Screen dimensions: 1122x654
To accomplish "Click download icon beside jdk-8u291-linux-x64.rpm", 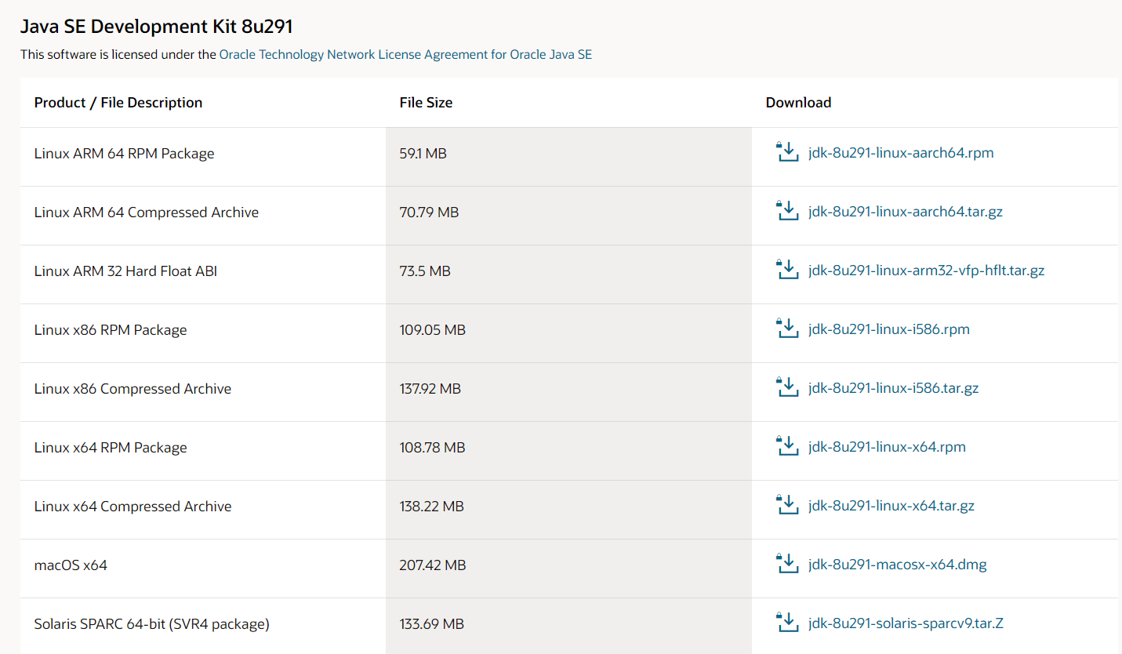I will pyautogui.click(x=787, y=446).
